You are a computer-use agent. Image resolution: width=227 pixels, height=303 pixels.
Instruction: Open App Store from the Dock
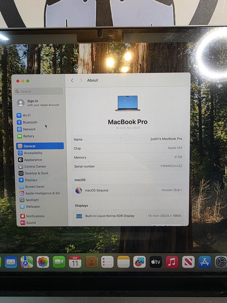tap(205, 262)
